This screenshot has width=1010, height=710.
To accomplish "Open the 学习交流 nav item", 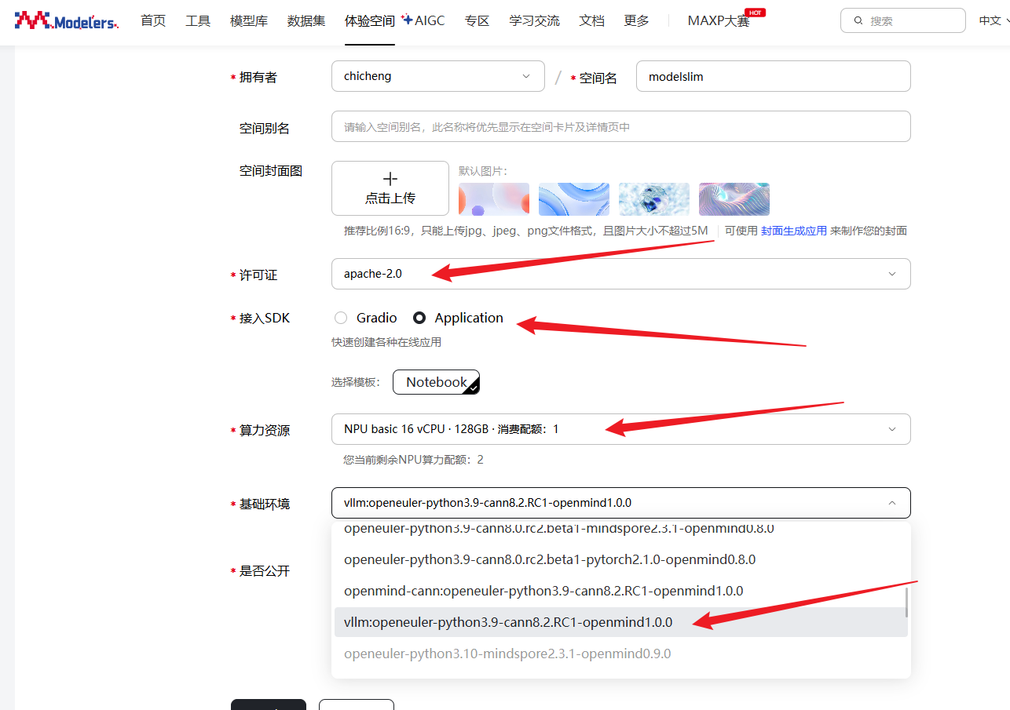I will 534,20.
